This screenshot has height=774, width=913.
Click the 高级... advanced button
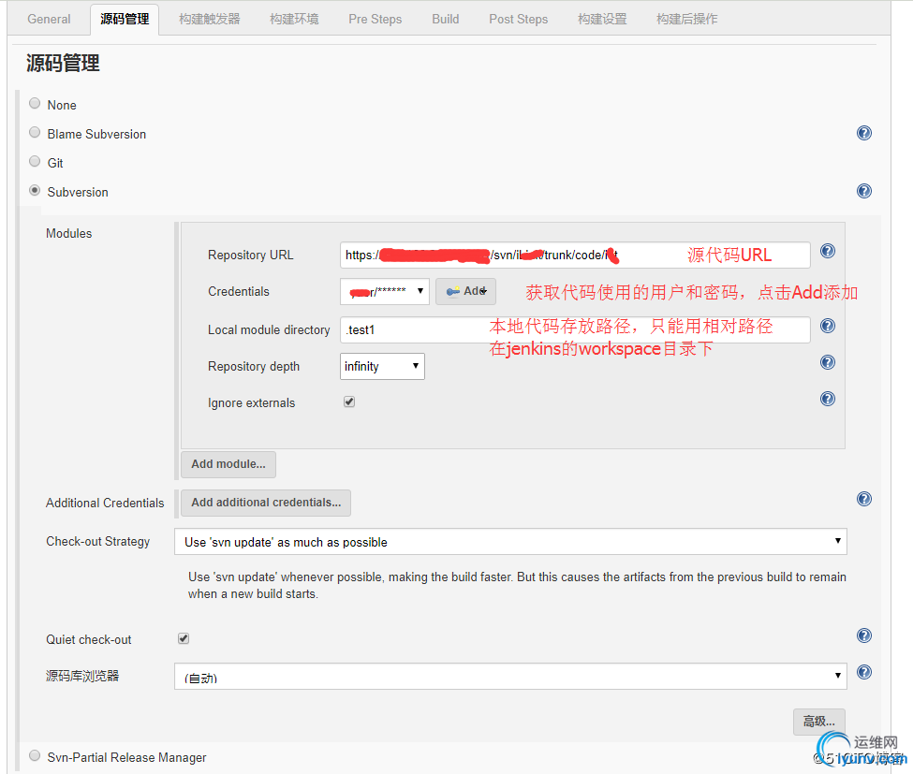818,722
